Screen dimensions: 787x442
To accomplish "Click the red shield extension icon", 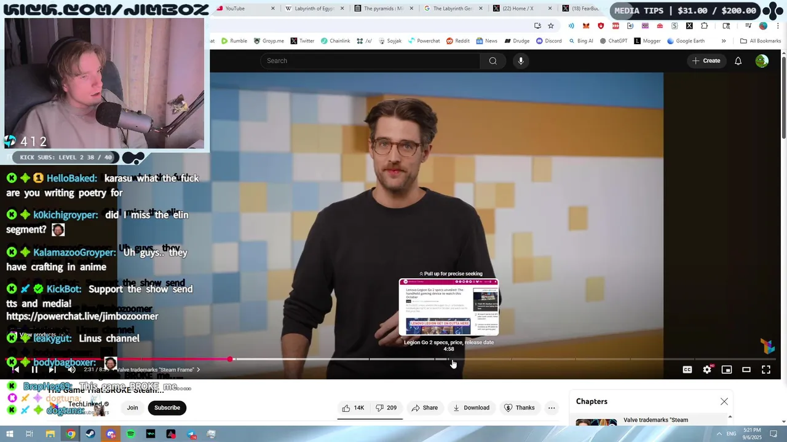I will 601,26.
